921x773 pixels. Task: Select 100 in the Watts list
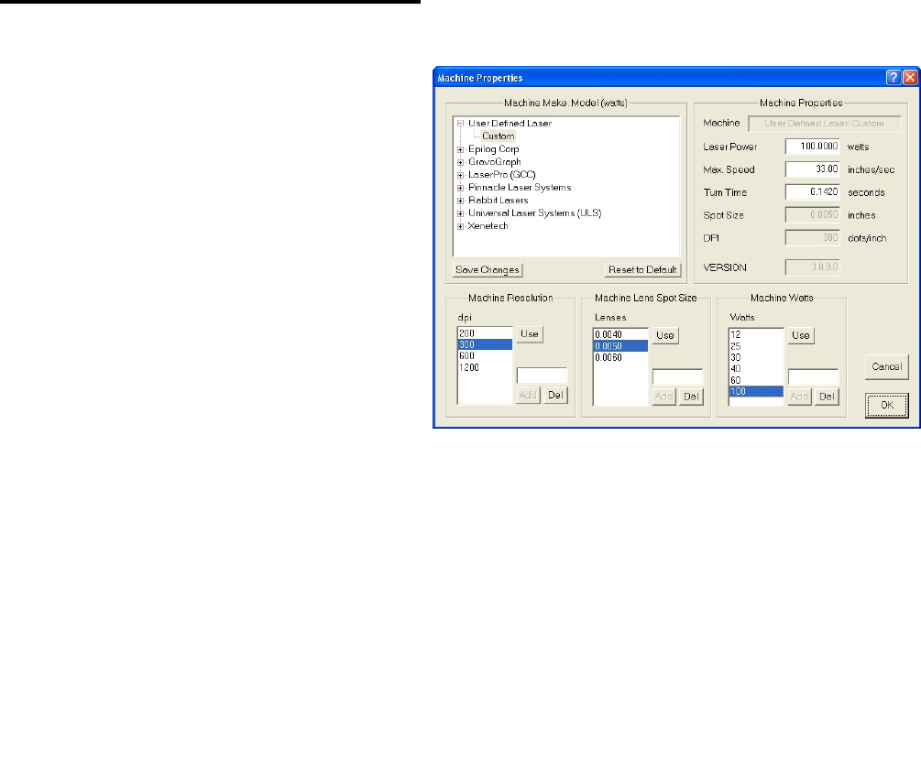click(756, 391)
